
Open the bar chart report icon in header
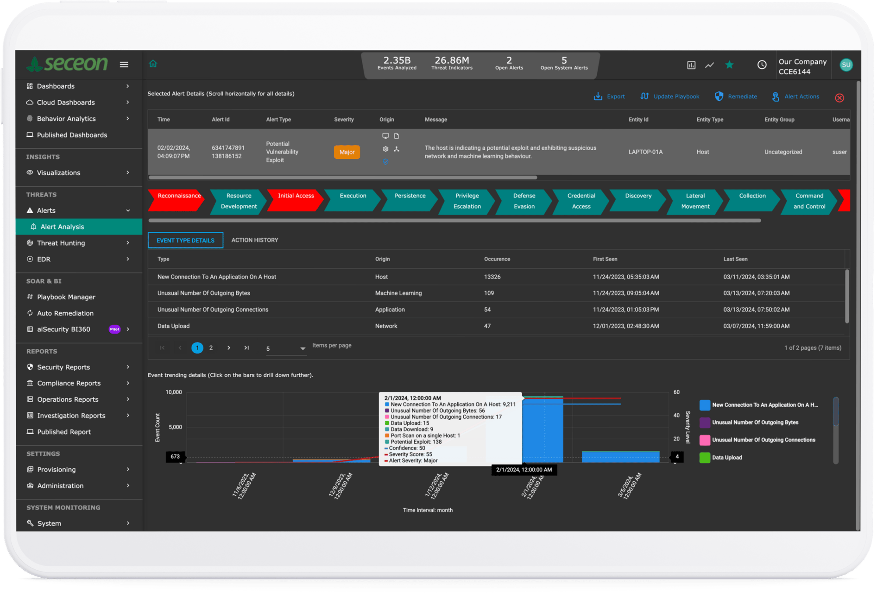coord(691,65)
